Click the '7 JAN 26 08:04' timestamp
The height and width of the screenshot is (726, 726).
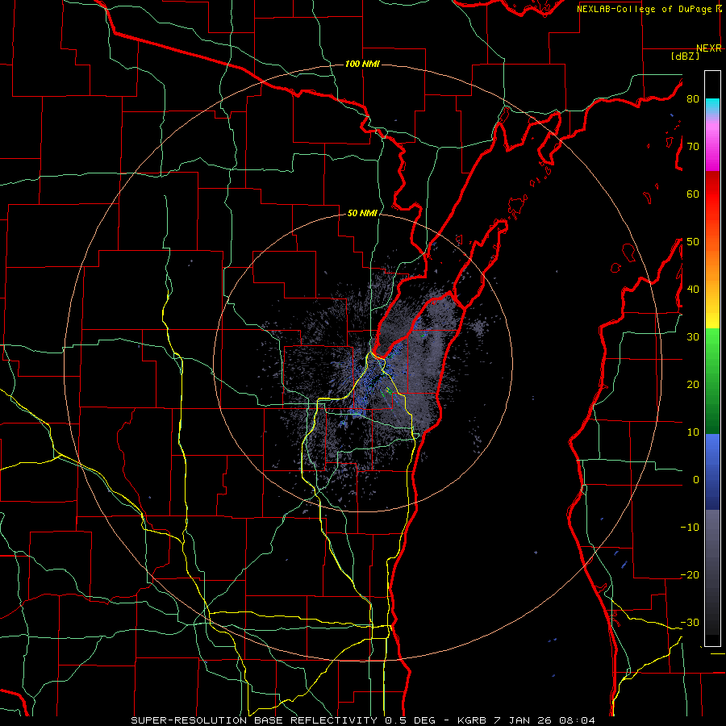(x=545, y=720)
